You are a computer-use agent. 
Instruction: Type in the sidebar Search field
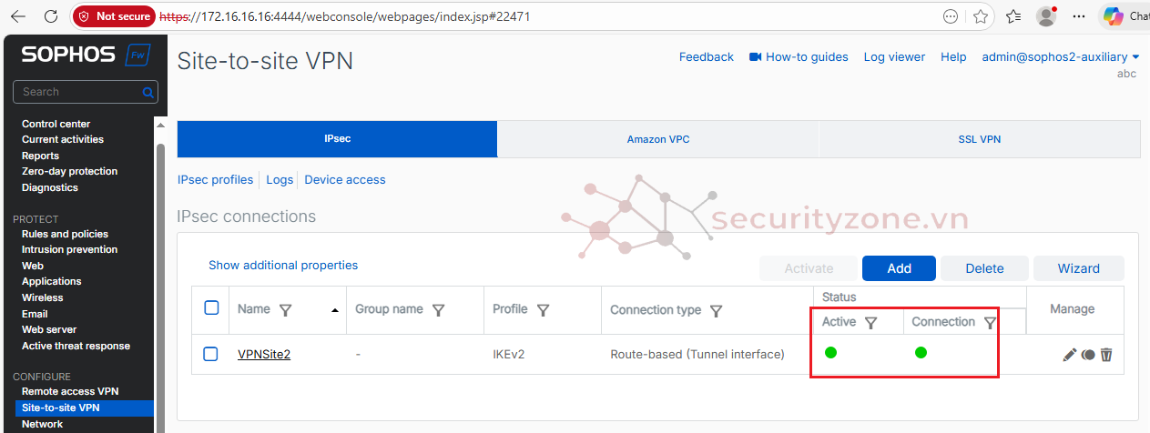(77, 92)
